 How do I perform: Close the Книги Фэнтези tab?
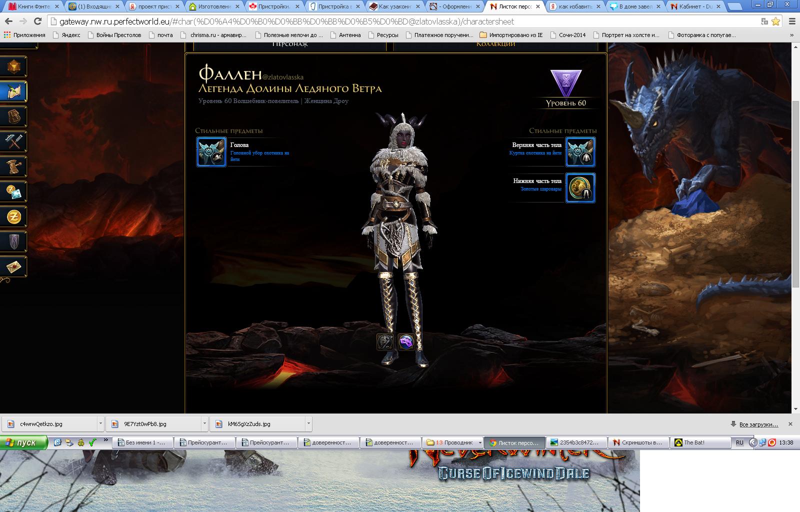tap(56, 7)
